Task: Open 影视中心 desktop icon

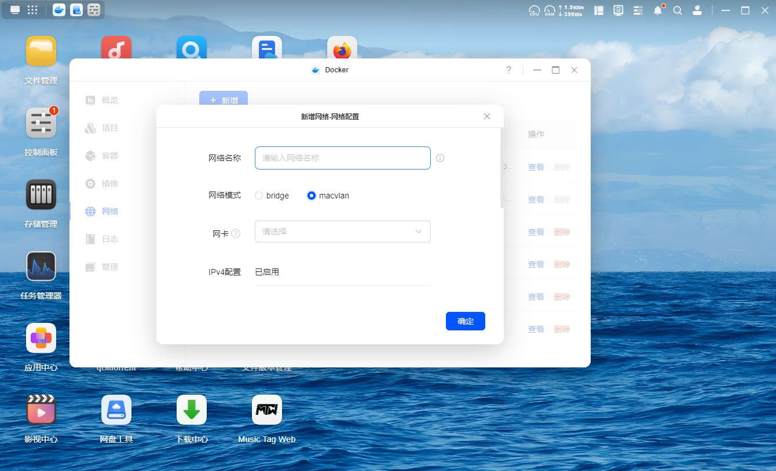Action: tap(41, 410)
